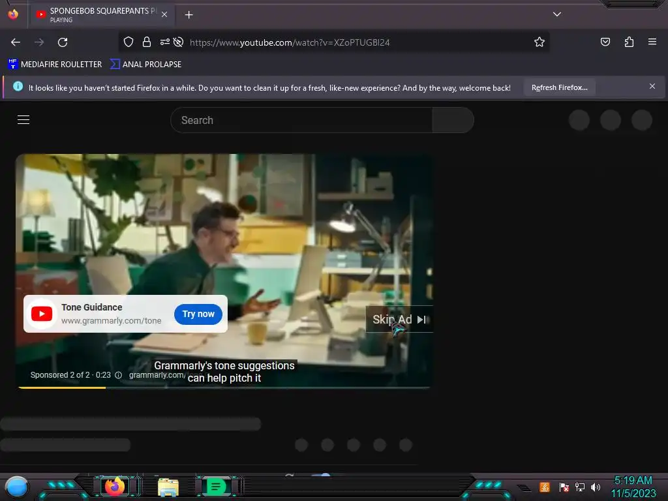The width and height of the screenshot is (668, 501).
Task: Bookmark this page with the star icon
Action: [x=539, y=42]
